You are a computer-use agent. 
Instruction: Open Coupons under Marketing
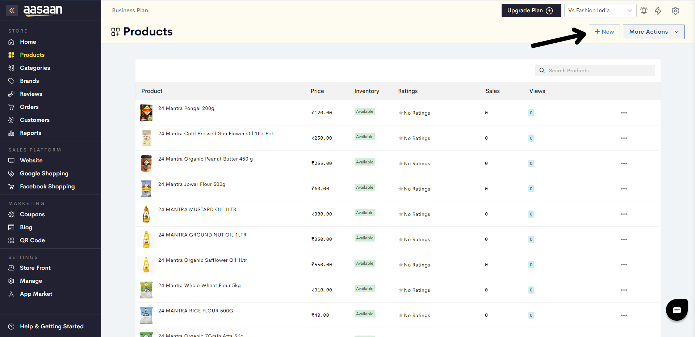[32, 214]
